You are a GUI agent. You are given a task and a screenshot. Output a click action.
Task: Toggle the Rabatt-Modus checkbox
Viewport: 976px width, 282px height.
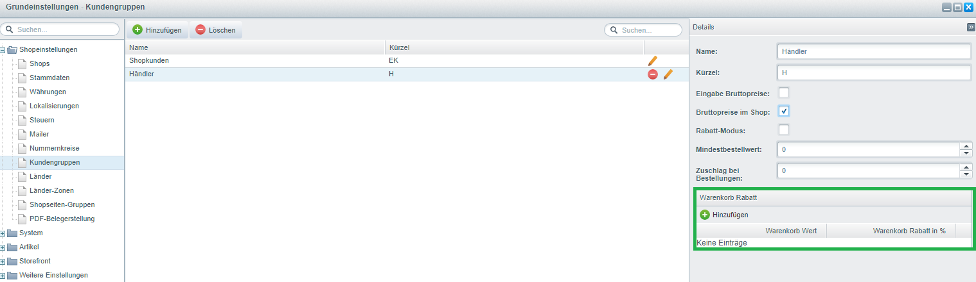pos(784,130)
